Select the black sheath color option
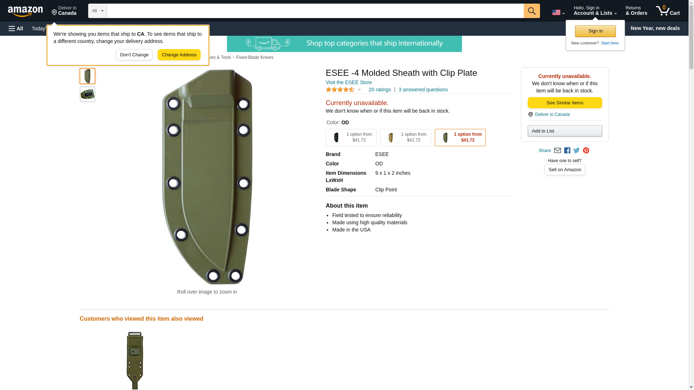 click(x=351, y=138)
